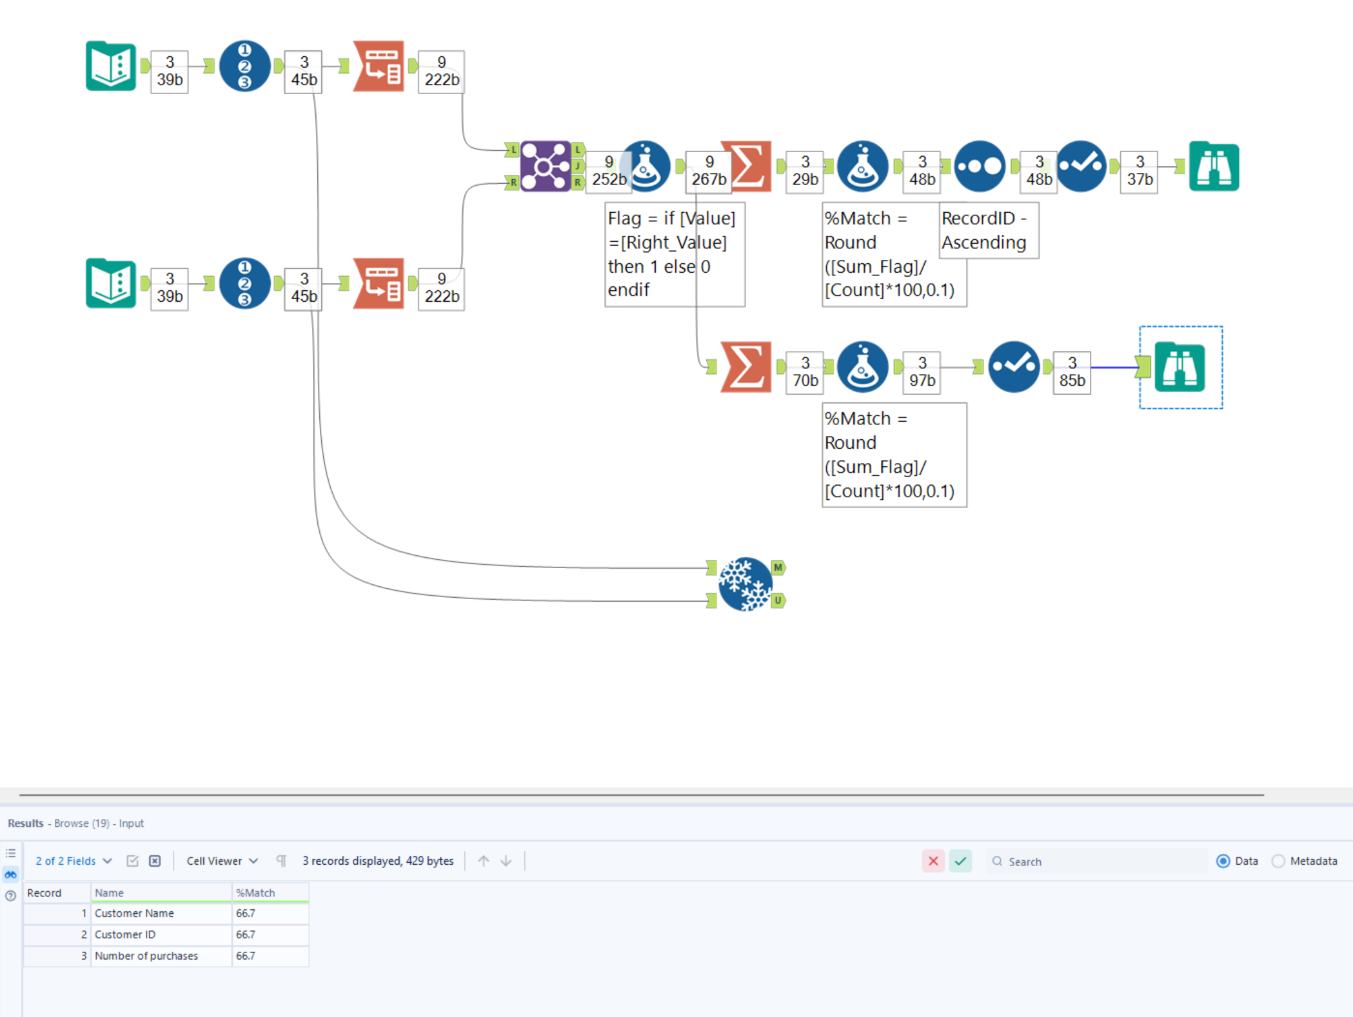
Task: Click the Fuzzy Match snowflake tool
Action: 745,584
